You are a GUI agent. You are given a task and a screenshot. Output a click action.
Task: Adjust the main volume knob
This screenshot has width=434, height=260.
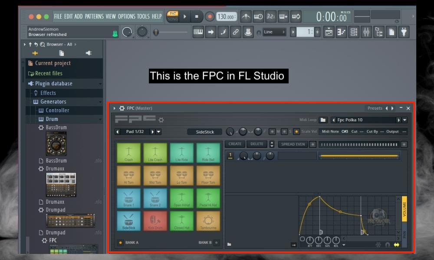coord(127,32)
